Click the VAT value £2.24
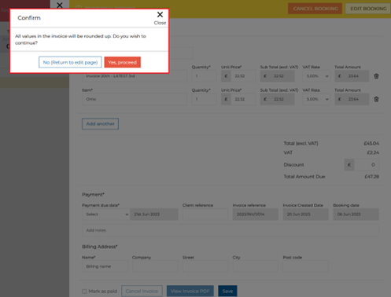Viewport: 391px width, 297px height. click(373, 152)
